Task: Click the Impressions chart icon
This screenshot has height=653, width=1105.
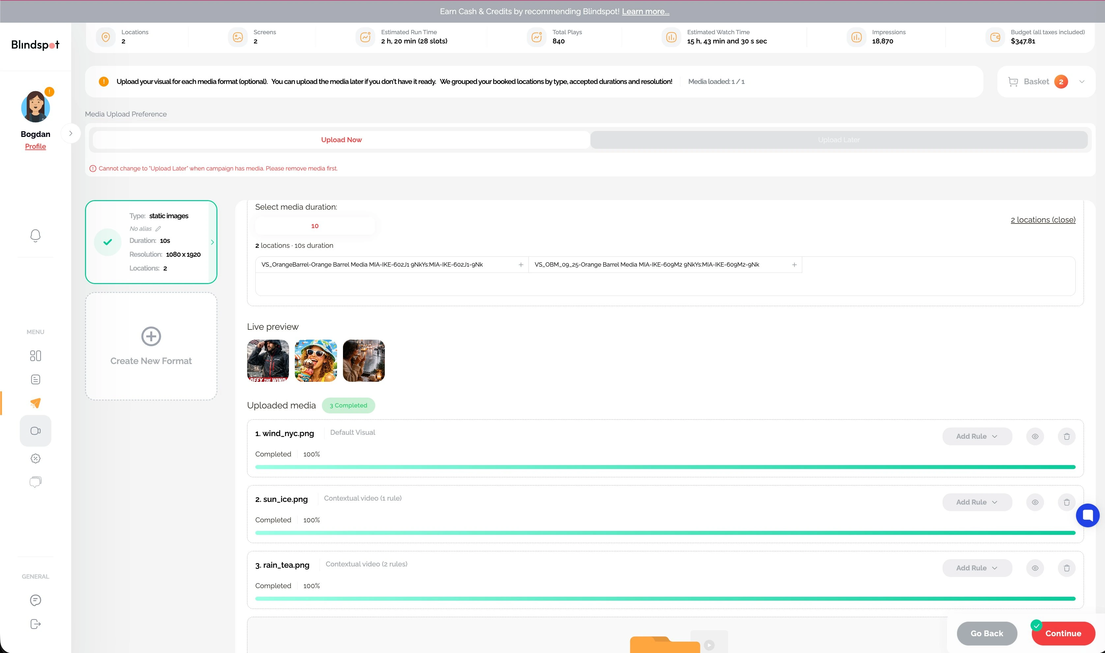Action: [x=856, y=37]
